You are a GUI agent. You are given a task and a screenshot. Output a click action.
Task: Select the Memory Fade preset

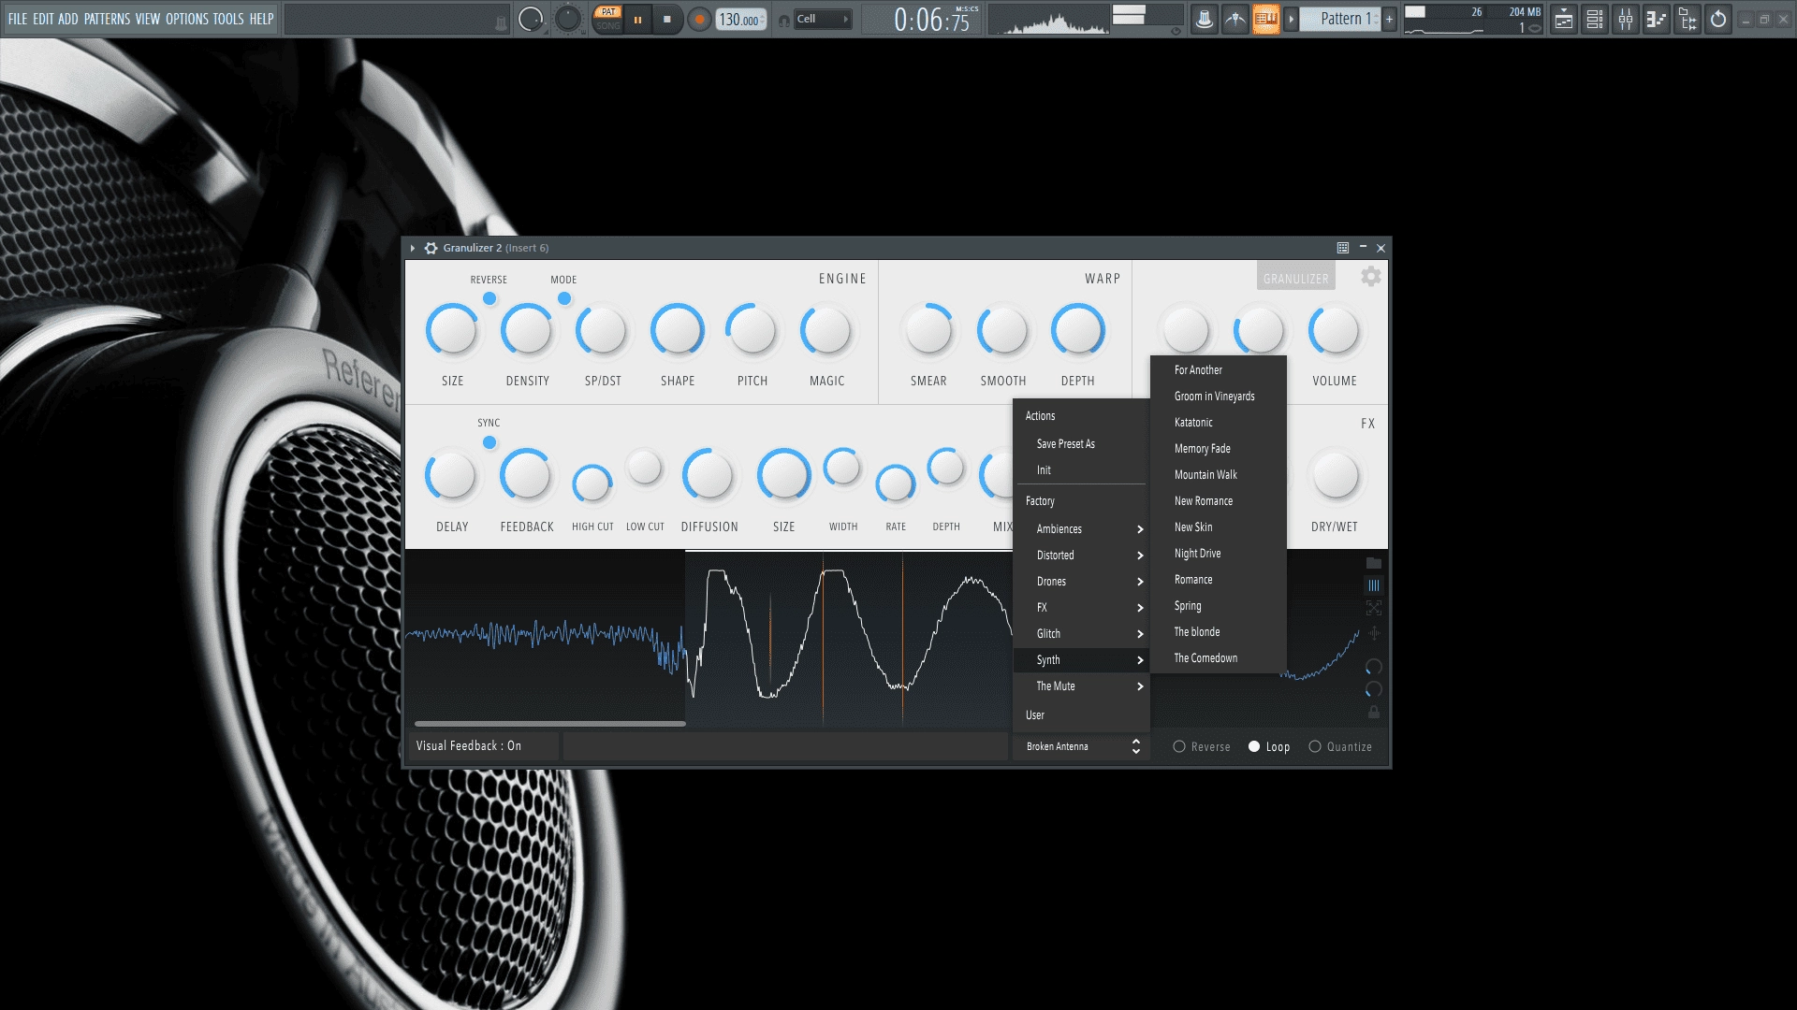[1218, 449]
